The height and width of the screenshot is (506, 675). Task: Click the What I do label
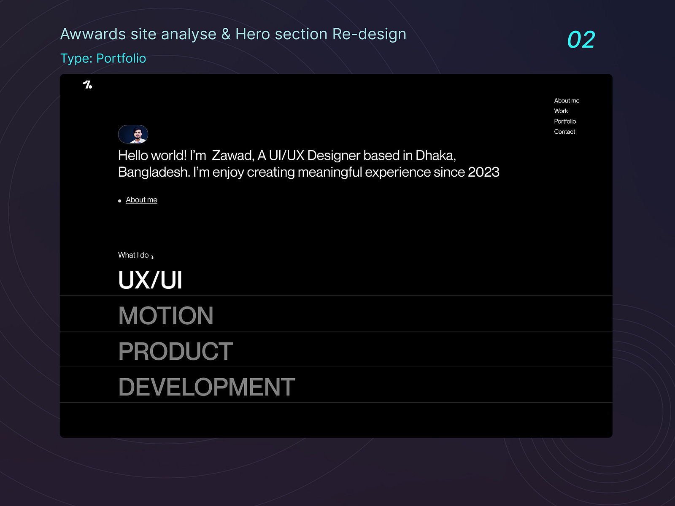(133, 255)
